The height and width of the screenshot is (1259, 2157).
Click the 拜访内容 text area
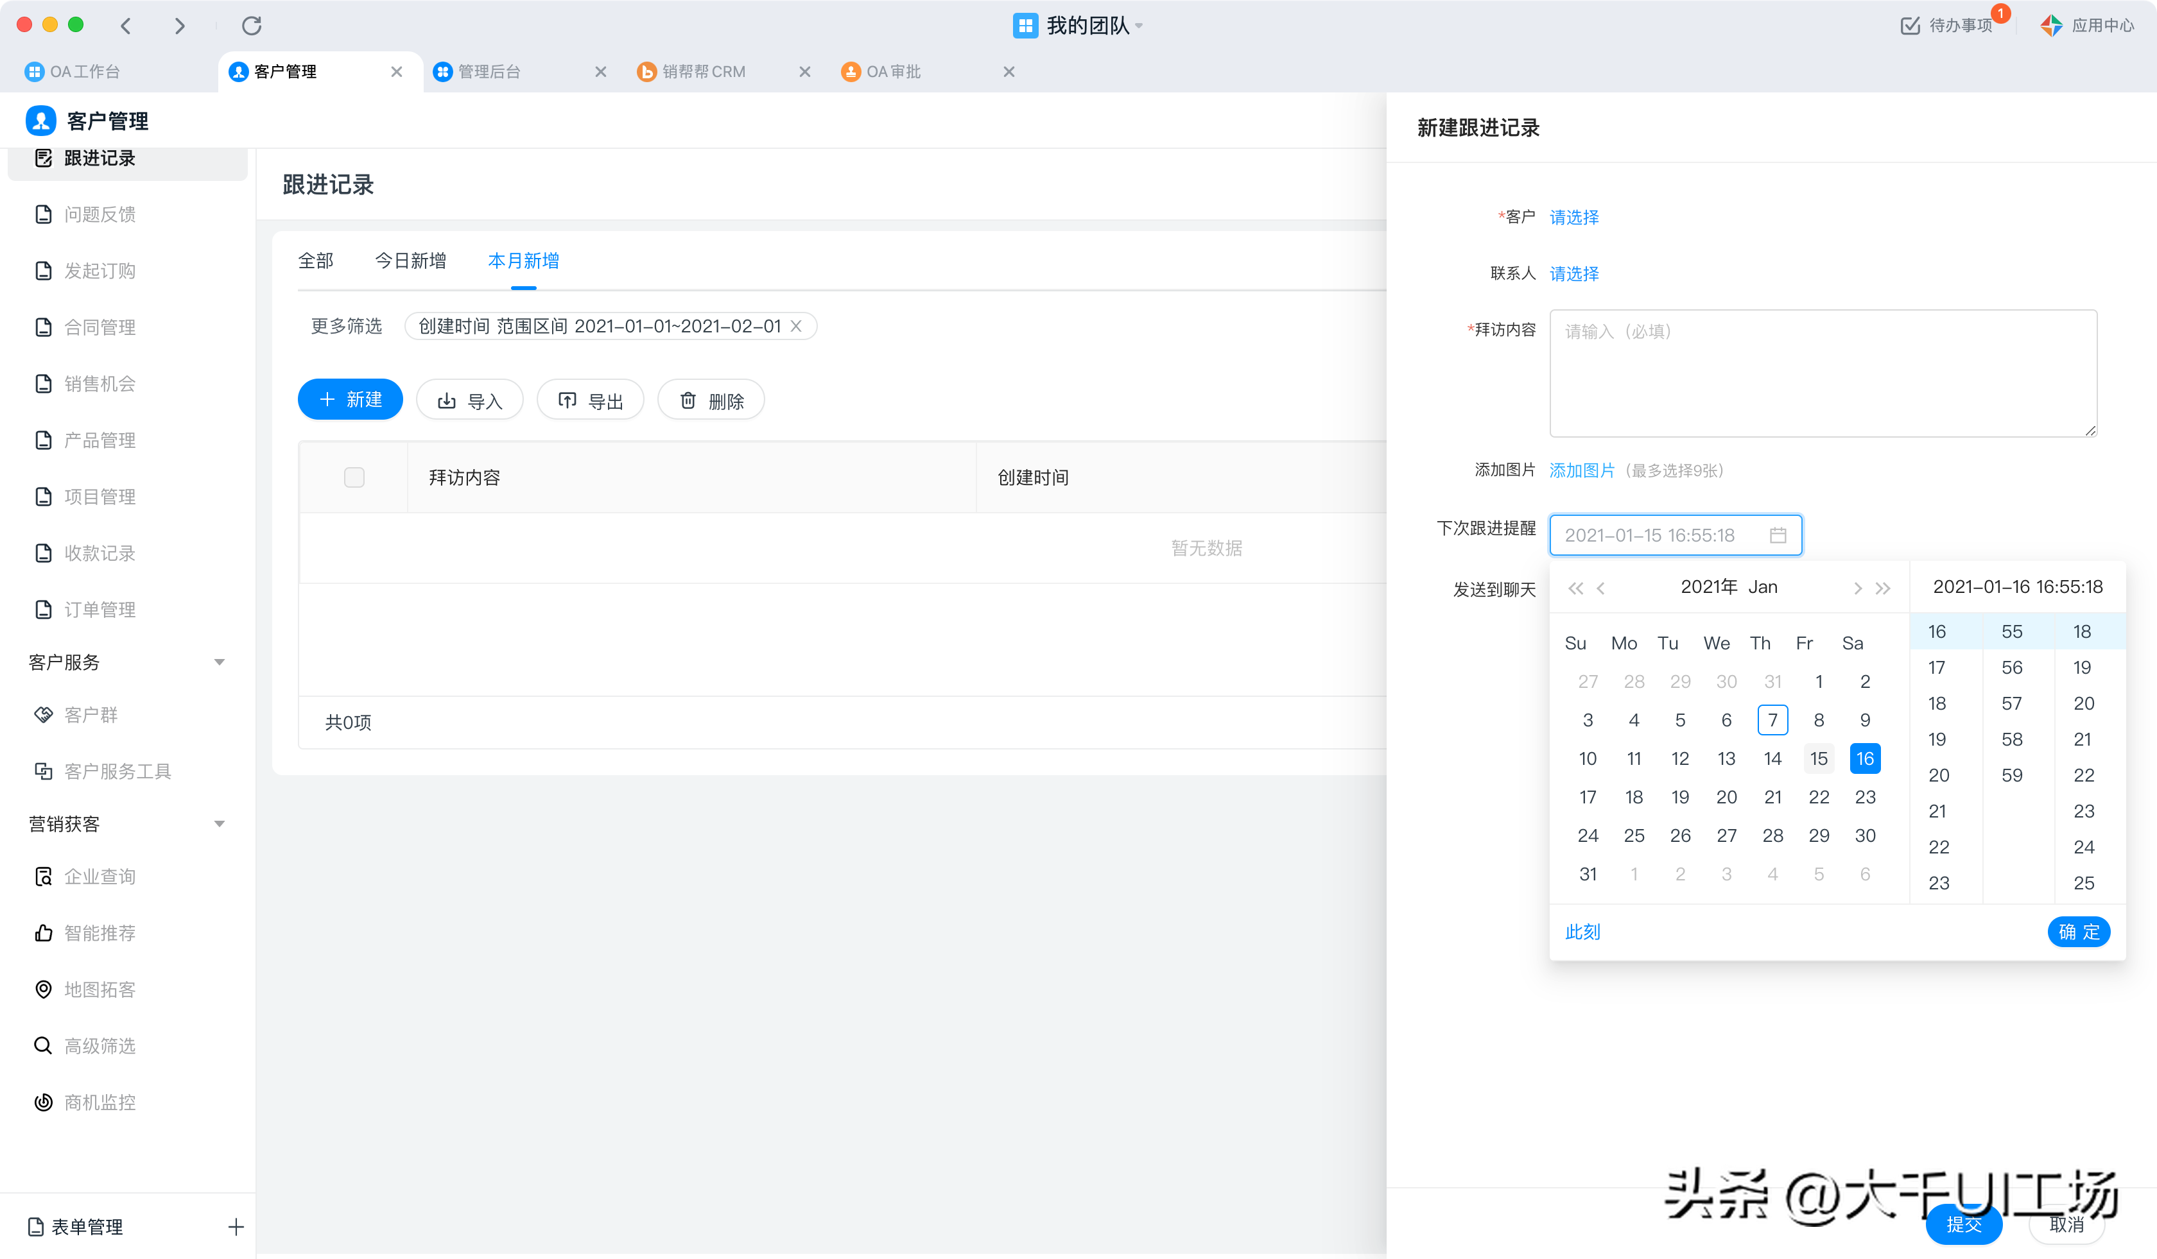(1823, 373)
